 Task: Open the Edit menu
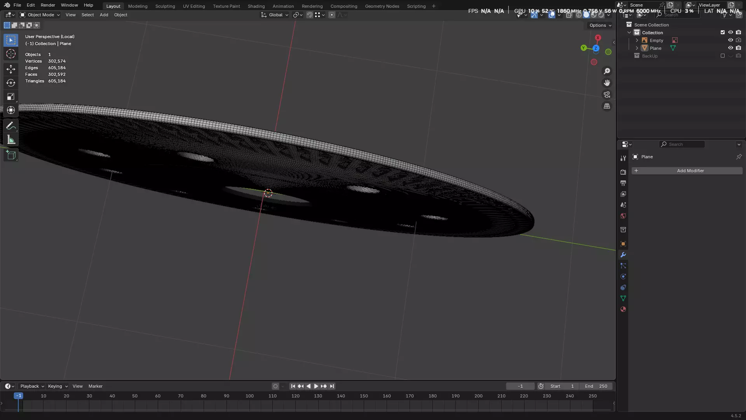(31, 5)
